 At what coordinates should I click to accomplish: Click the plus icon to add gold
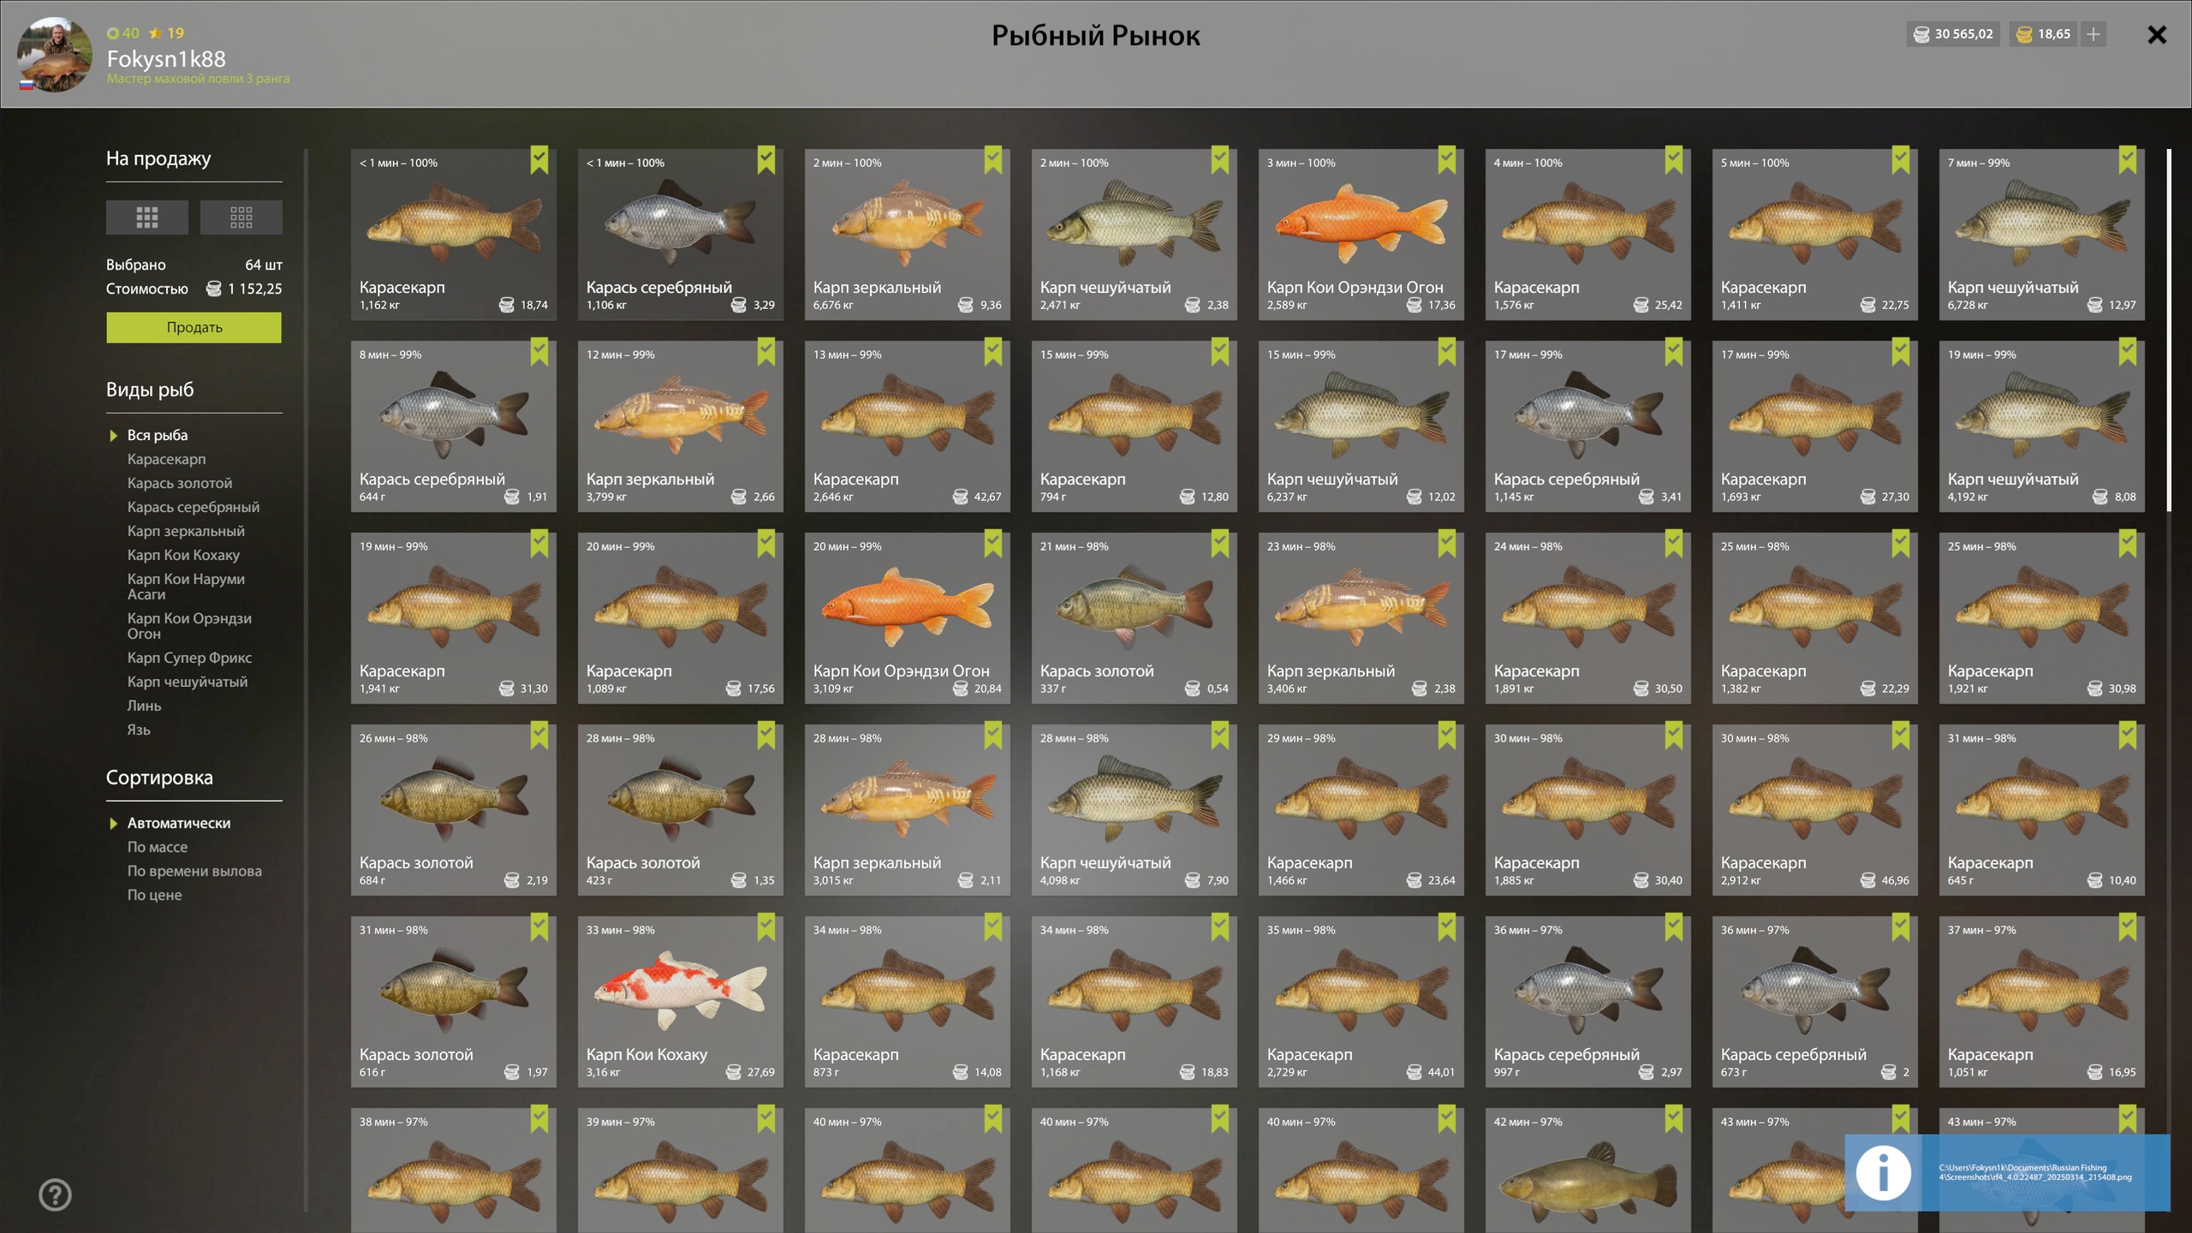pyautogui.click(x=2094, y=34)
